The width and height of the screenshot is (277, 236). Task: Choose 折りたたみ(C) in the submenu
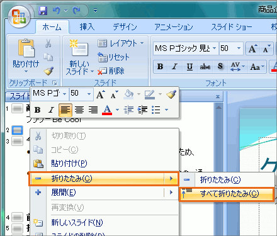(x=227, y=180)
